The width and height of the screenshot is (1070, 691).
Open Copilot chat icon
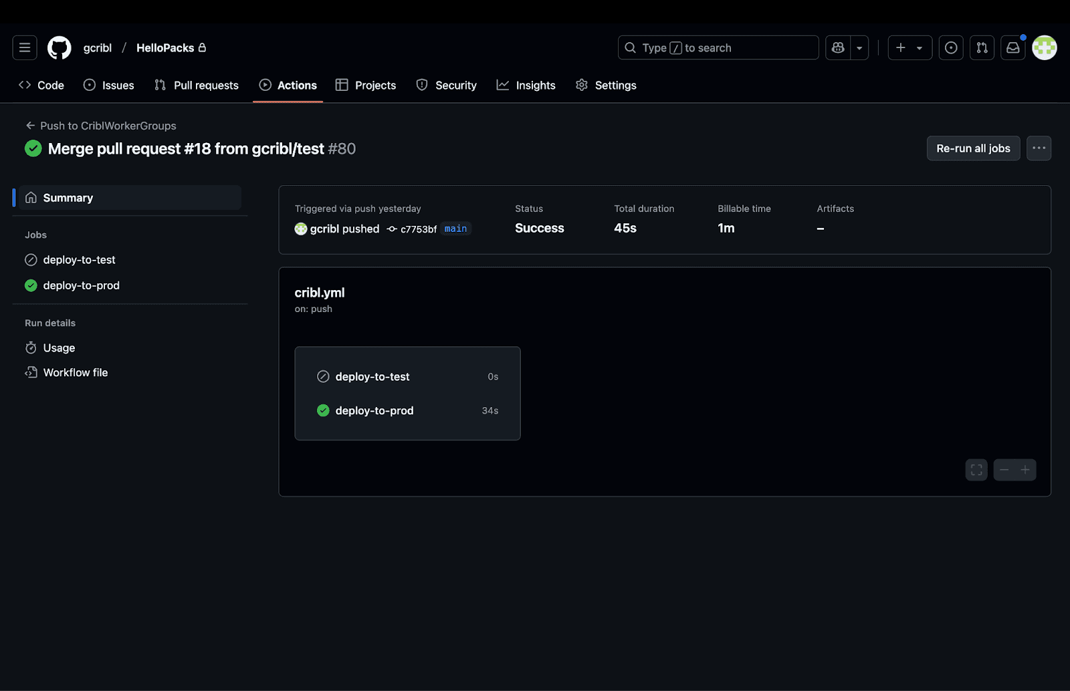(838, 47)
